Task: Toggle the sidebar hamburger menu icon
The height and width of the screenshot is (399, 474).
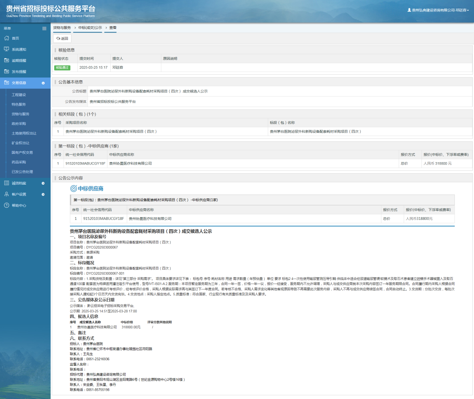Action: coord(44,28)
